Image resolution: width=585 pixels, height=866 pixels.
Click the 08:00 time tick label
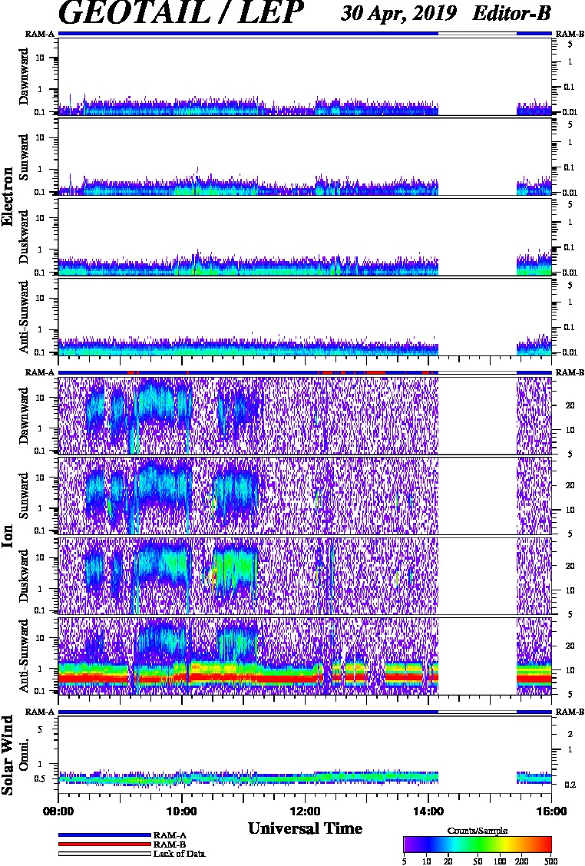(58, 811)
